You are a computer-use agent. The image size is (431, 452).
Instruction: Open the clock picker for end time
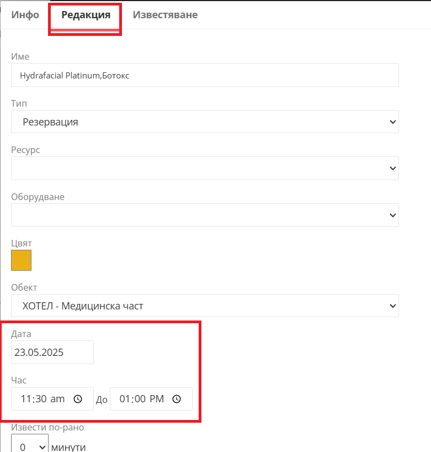tap(177, 399)
